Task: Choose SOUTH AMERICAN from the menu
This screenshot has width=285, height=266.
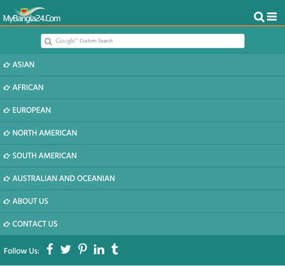Action: [142, 156]
